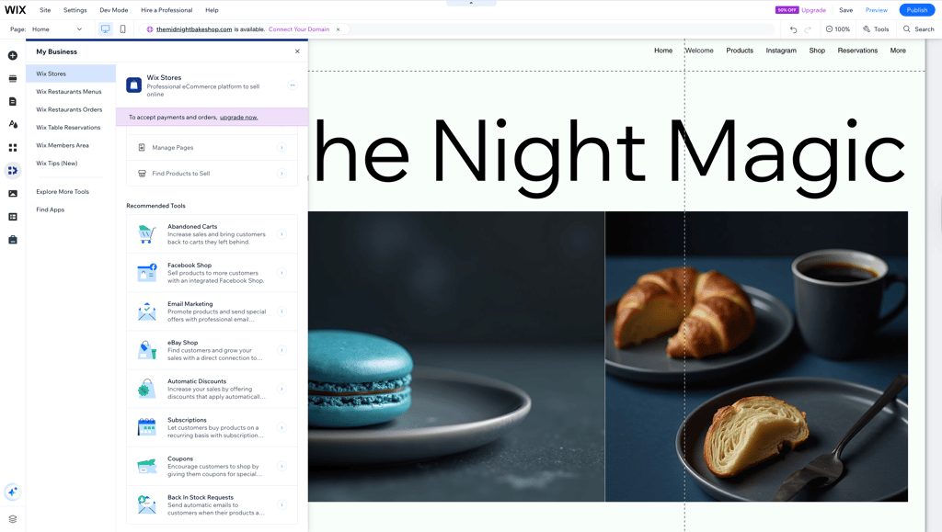
Task: Click the Undo arrow icon
Action: click(x=793, y=29)
